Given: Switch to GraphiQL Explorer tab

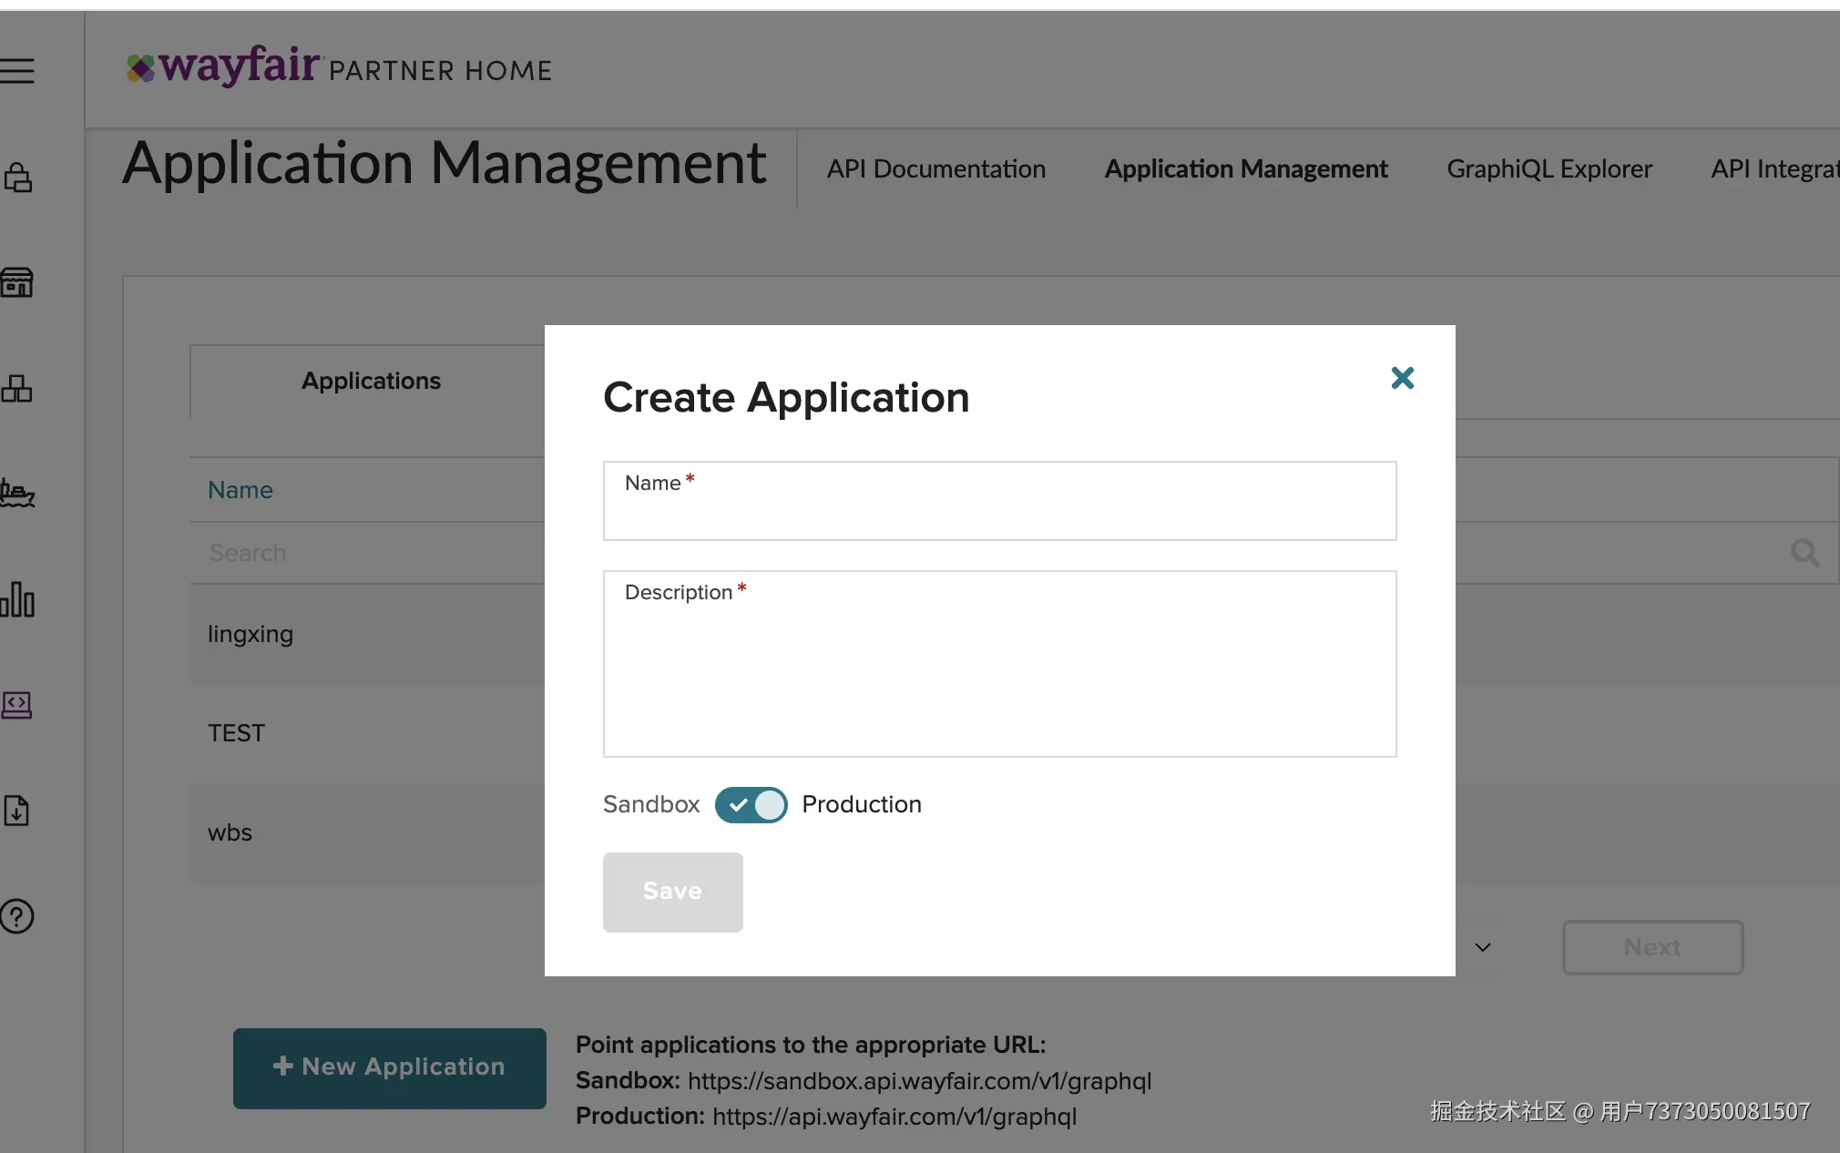Looking at the screenshot, I should [1549, 169].
